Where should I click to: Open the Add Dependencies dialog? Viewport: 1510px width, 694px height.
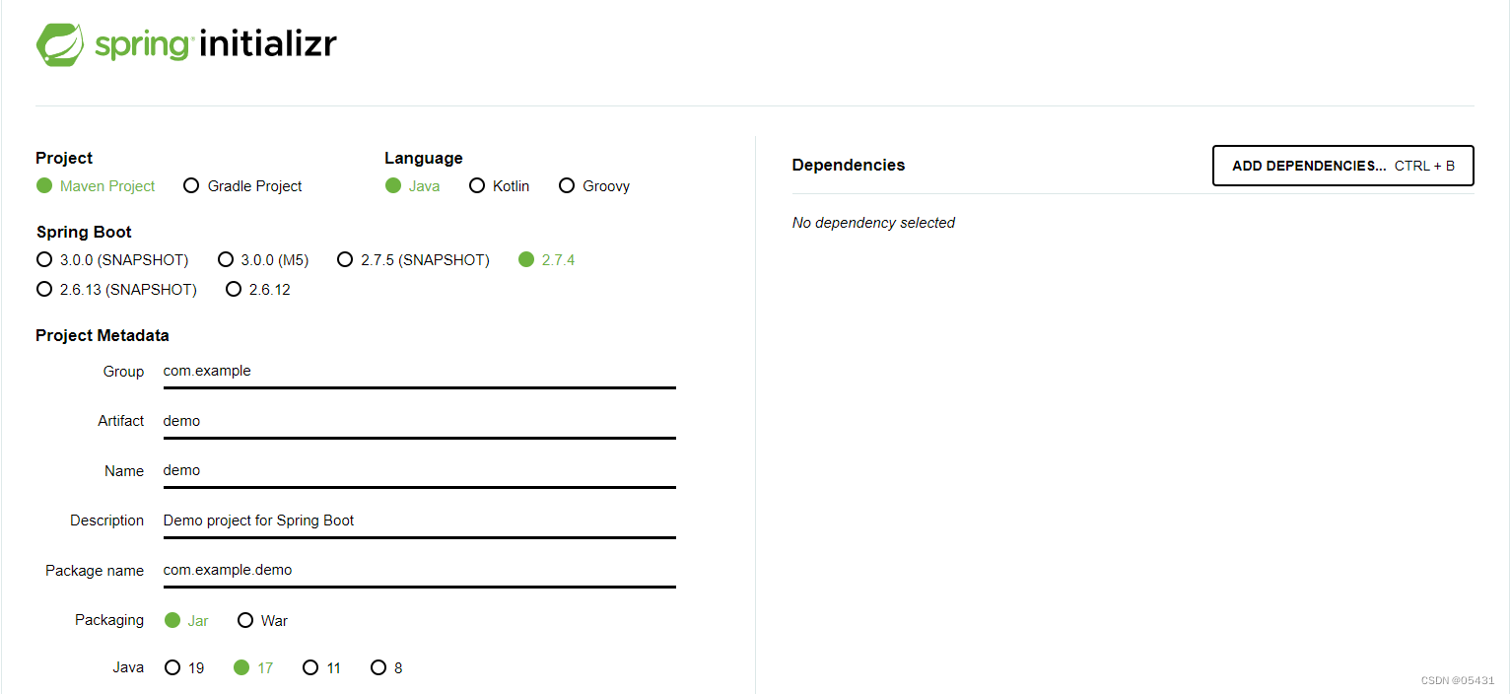tap(1343, 166)
